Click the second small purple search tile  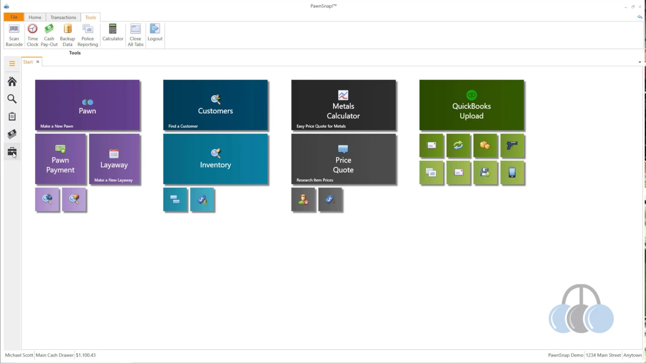tap(74, 200)
